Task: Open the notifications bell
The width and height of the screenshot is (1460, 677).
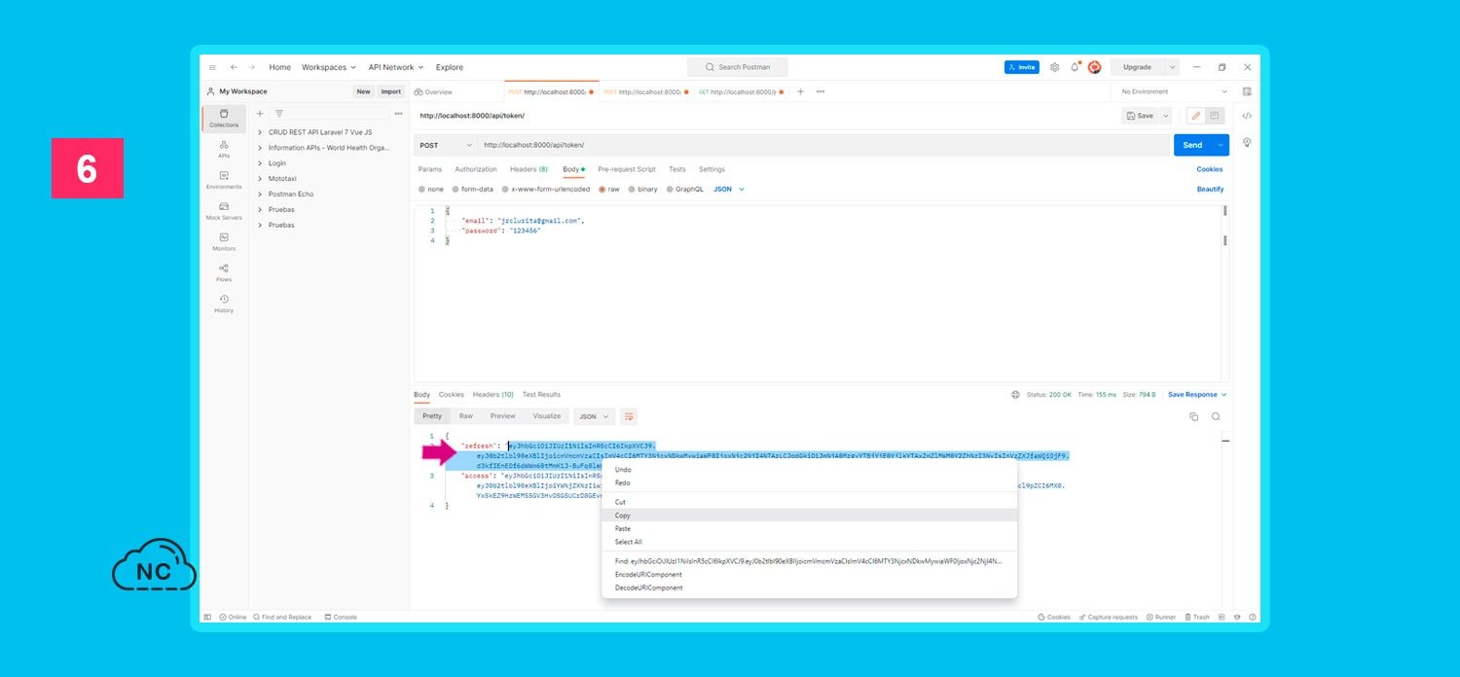Action: tap(1075, 67)
